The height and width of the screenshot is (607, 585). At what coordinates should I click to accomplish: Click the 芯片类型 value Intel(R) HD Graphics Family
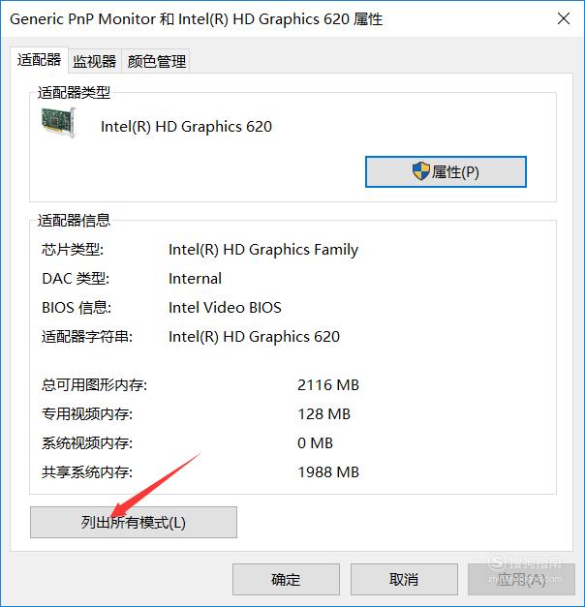coord(263,250)
